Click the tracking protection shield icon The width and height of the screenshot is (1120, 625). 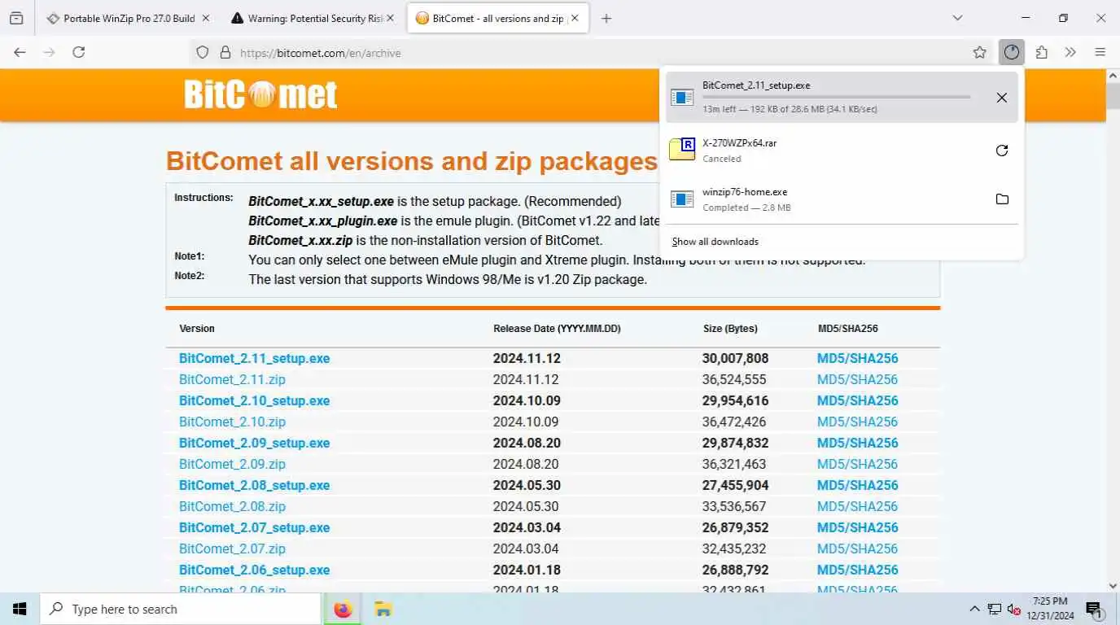tap(203, 53)
